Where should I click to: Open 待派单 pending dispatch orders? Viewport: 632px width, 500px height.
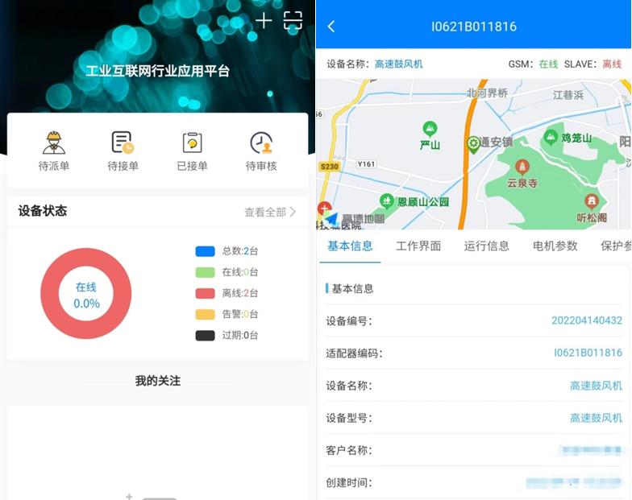(x=54, y=151)
